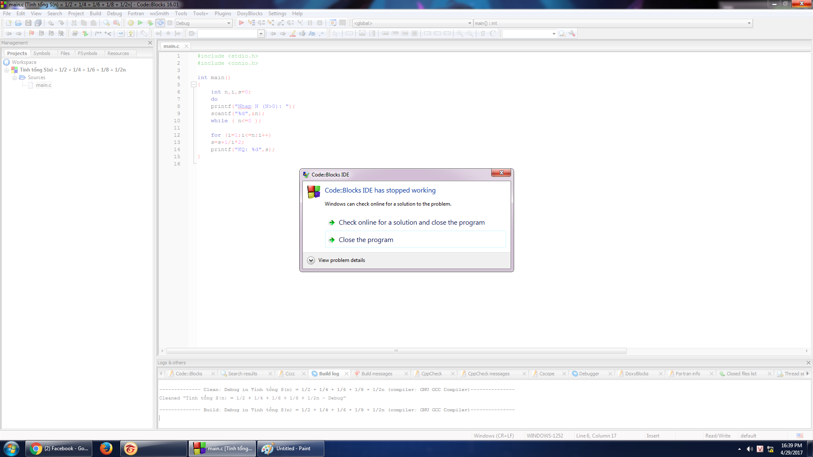Viewport: 813px width, 457px height.
Task: Click the Build gear icon
Action: (131, 23)
